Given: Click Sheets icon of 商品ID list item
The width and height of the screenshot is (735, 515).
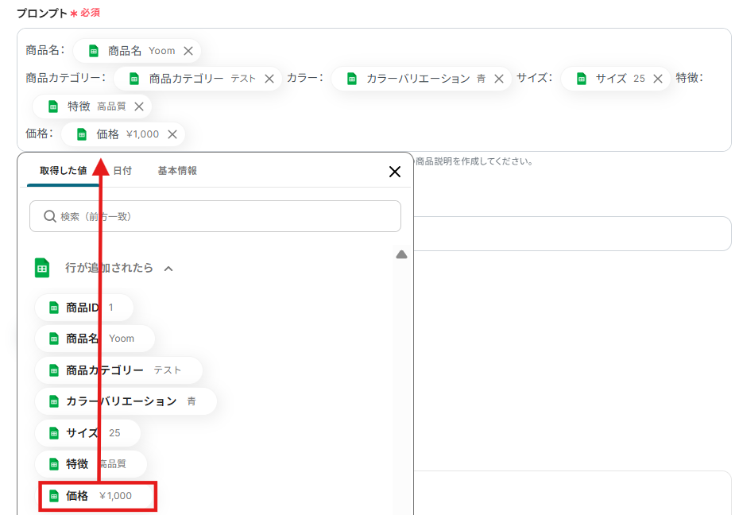Looking at the screenshot, I should point(54,308).
